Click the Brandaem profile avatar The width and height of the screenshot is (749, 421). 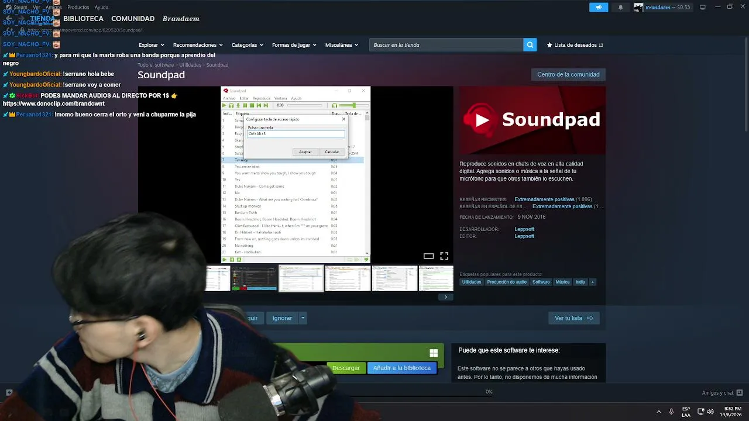[638, 7]
